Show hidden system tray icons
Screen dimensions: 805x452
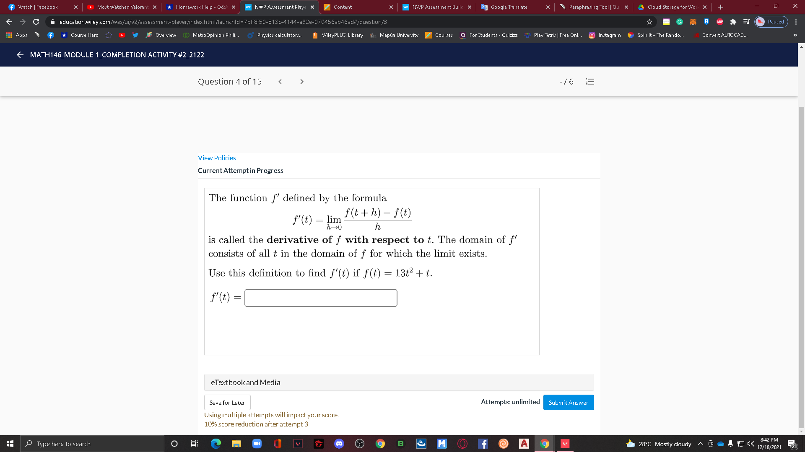point(700,444)
